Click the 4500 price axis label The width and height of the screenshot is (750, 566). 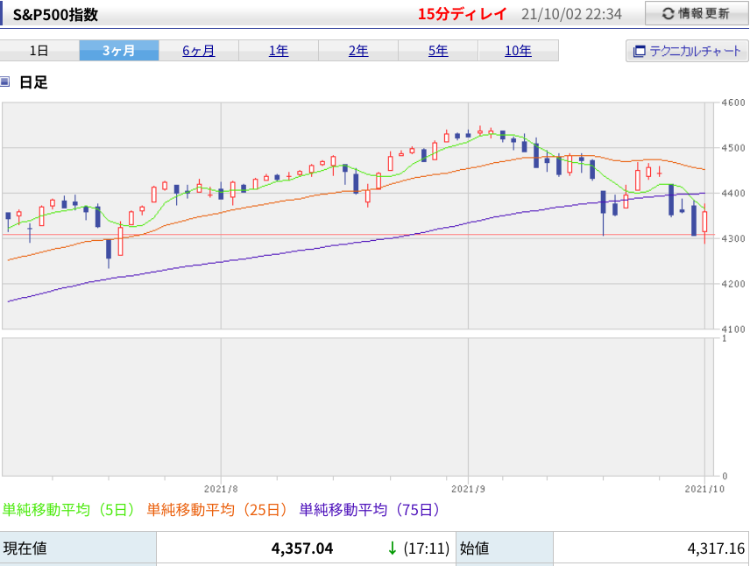tap(733, 148)
